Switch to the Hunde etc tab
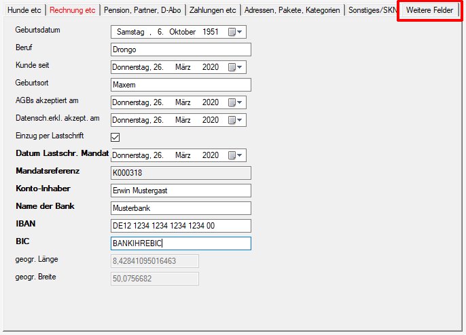466x335 pixels. point(23,10)
